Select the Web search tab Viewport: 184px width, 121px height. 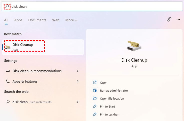pos(56,20)
